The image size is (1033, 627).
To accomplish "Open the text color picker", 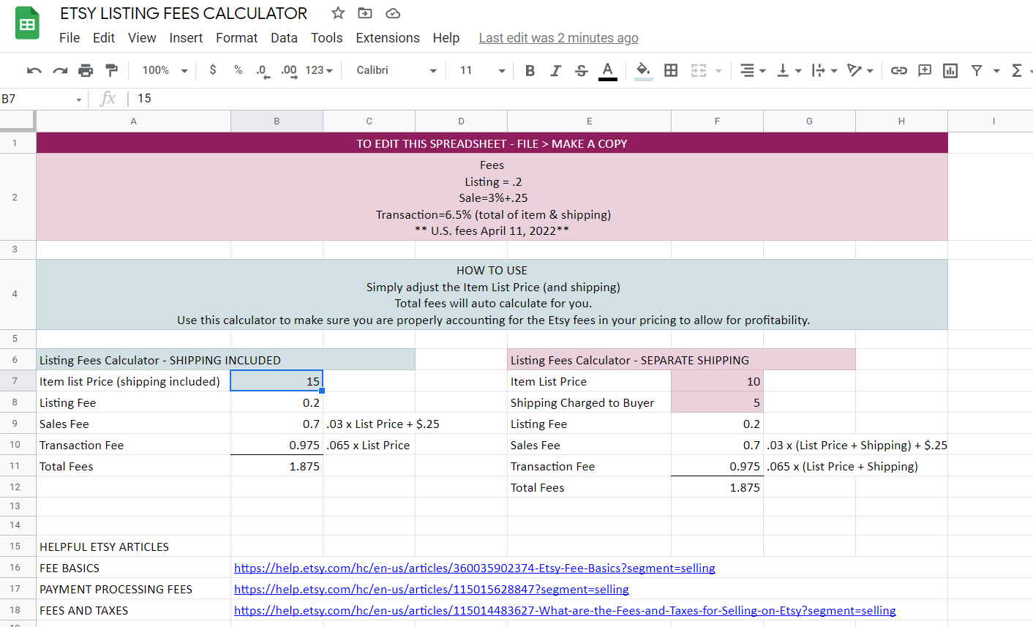I will (x=607, y=70).
